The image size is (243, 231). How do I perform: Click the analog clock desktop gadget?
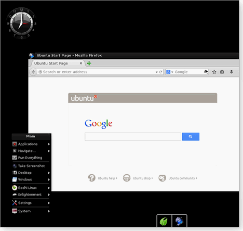21,23
